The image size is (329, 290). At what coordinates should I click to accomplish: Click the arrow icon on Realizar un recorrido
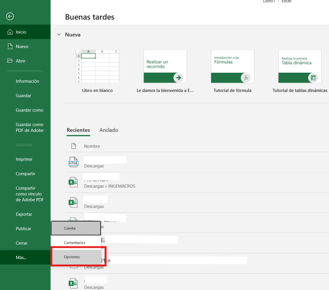point(179,78)
